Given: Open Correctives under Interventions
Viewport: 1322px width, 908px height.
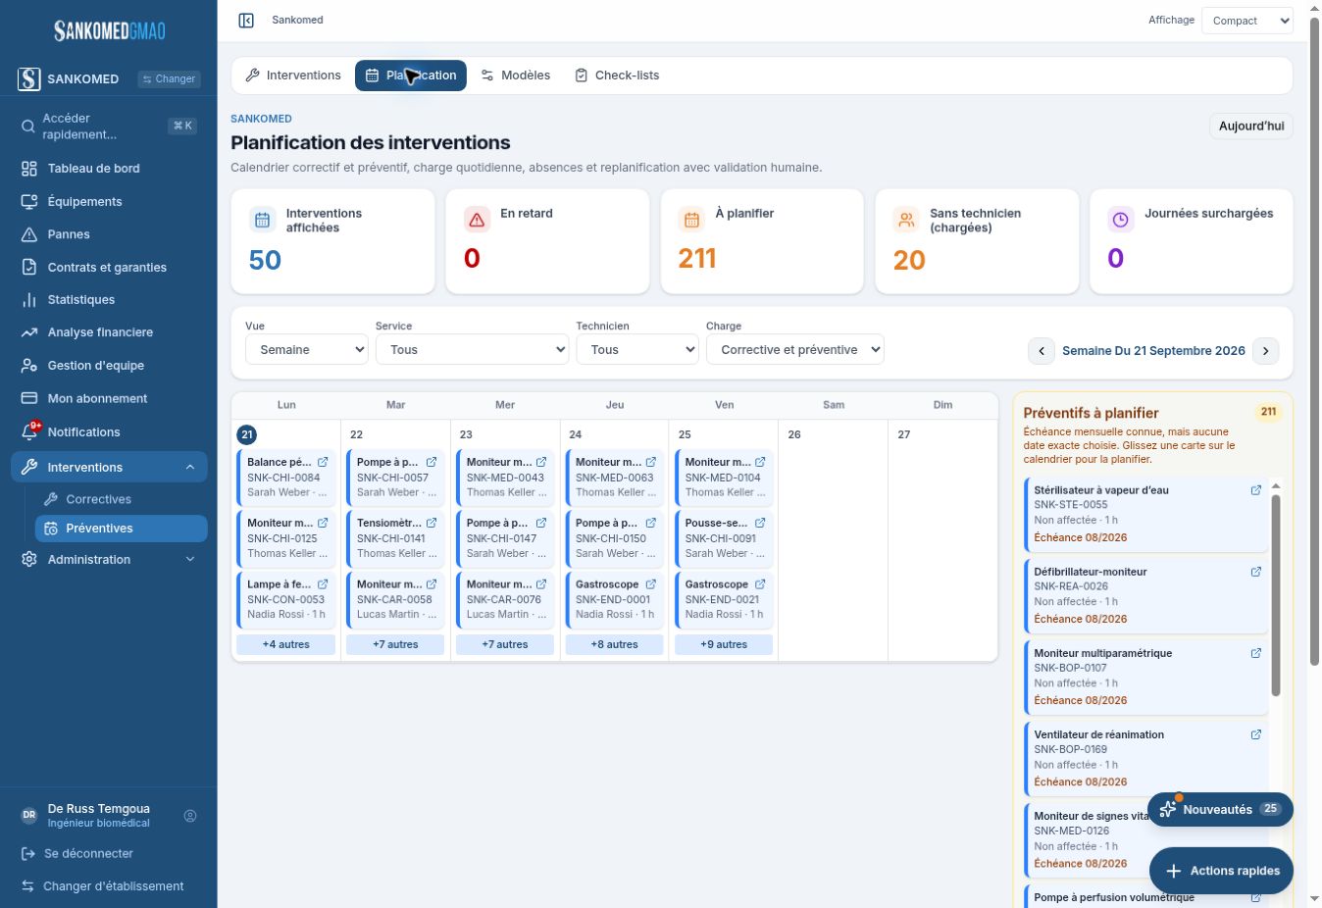Looking at the screenshot, I should (122, 499).
